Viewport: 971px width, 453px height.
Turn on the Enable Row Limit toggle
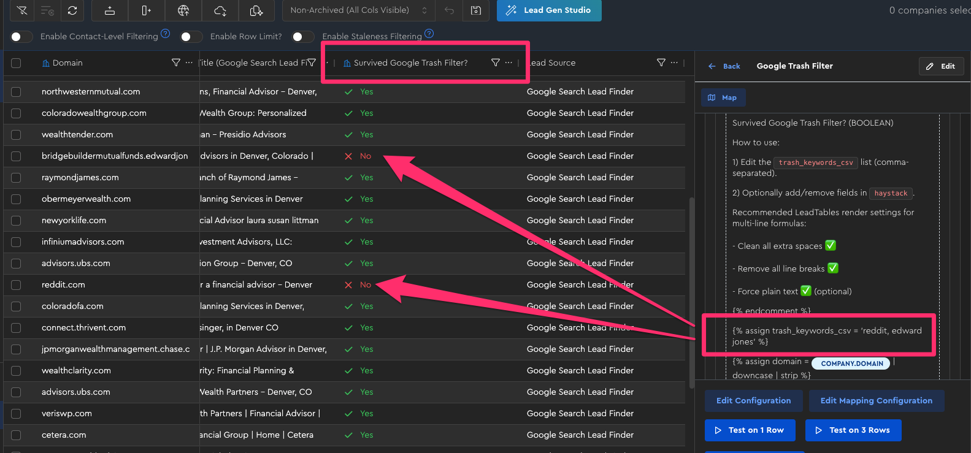(191, 37)
